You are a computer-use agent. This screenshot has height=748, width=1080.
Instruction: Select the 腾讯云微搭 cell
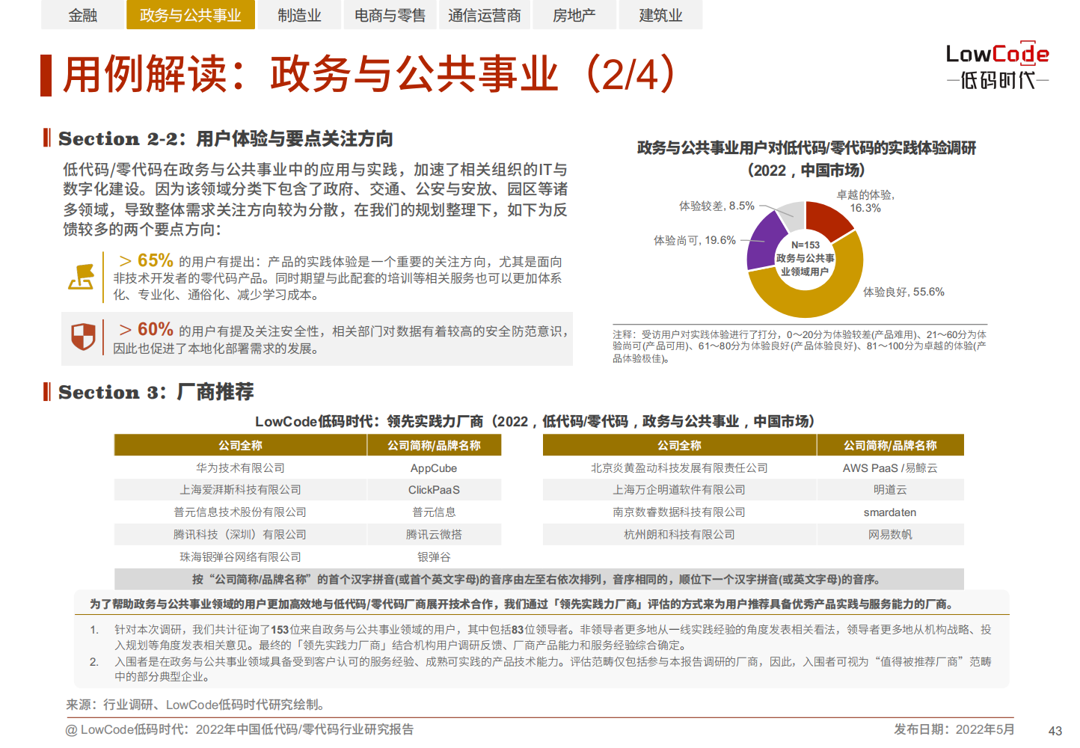pyautogui.click(x=434, y=535)
